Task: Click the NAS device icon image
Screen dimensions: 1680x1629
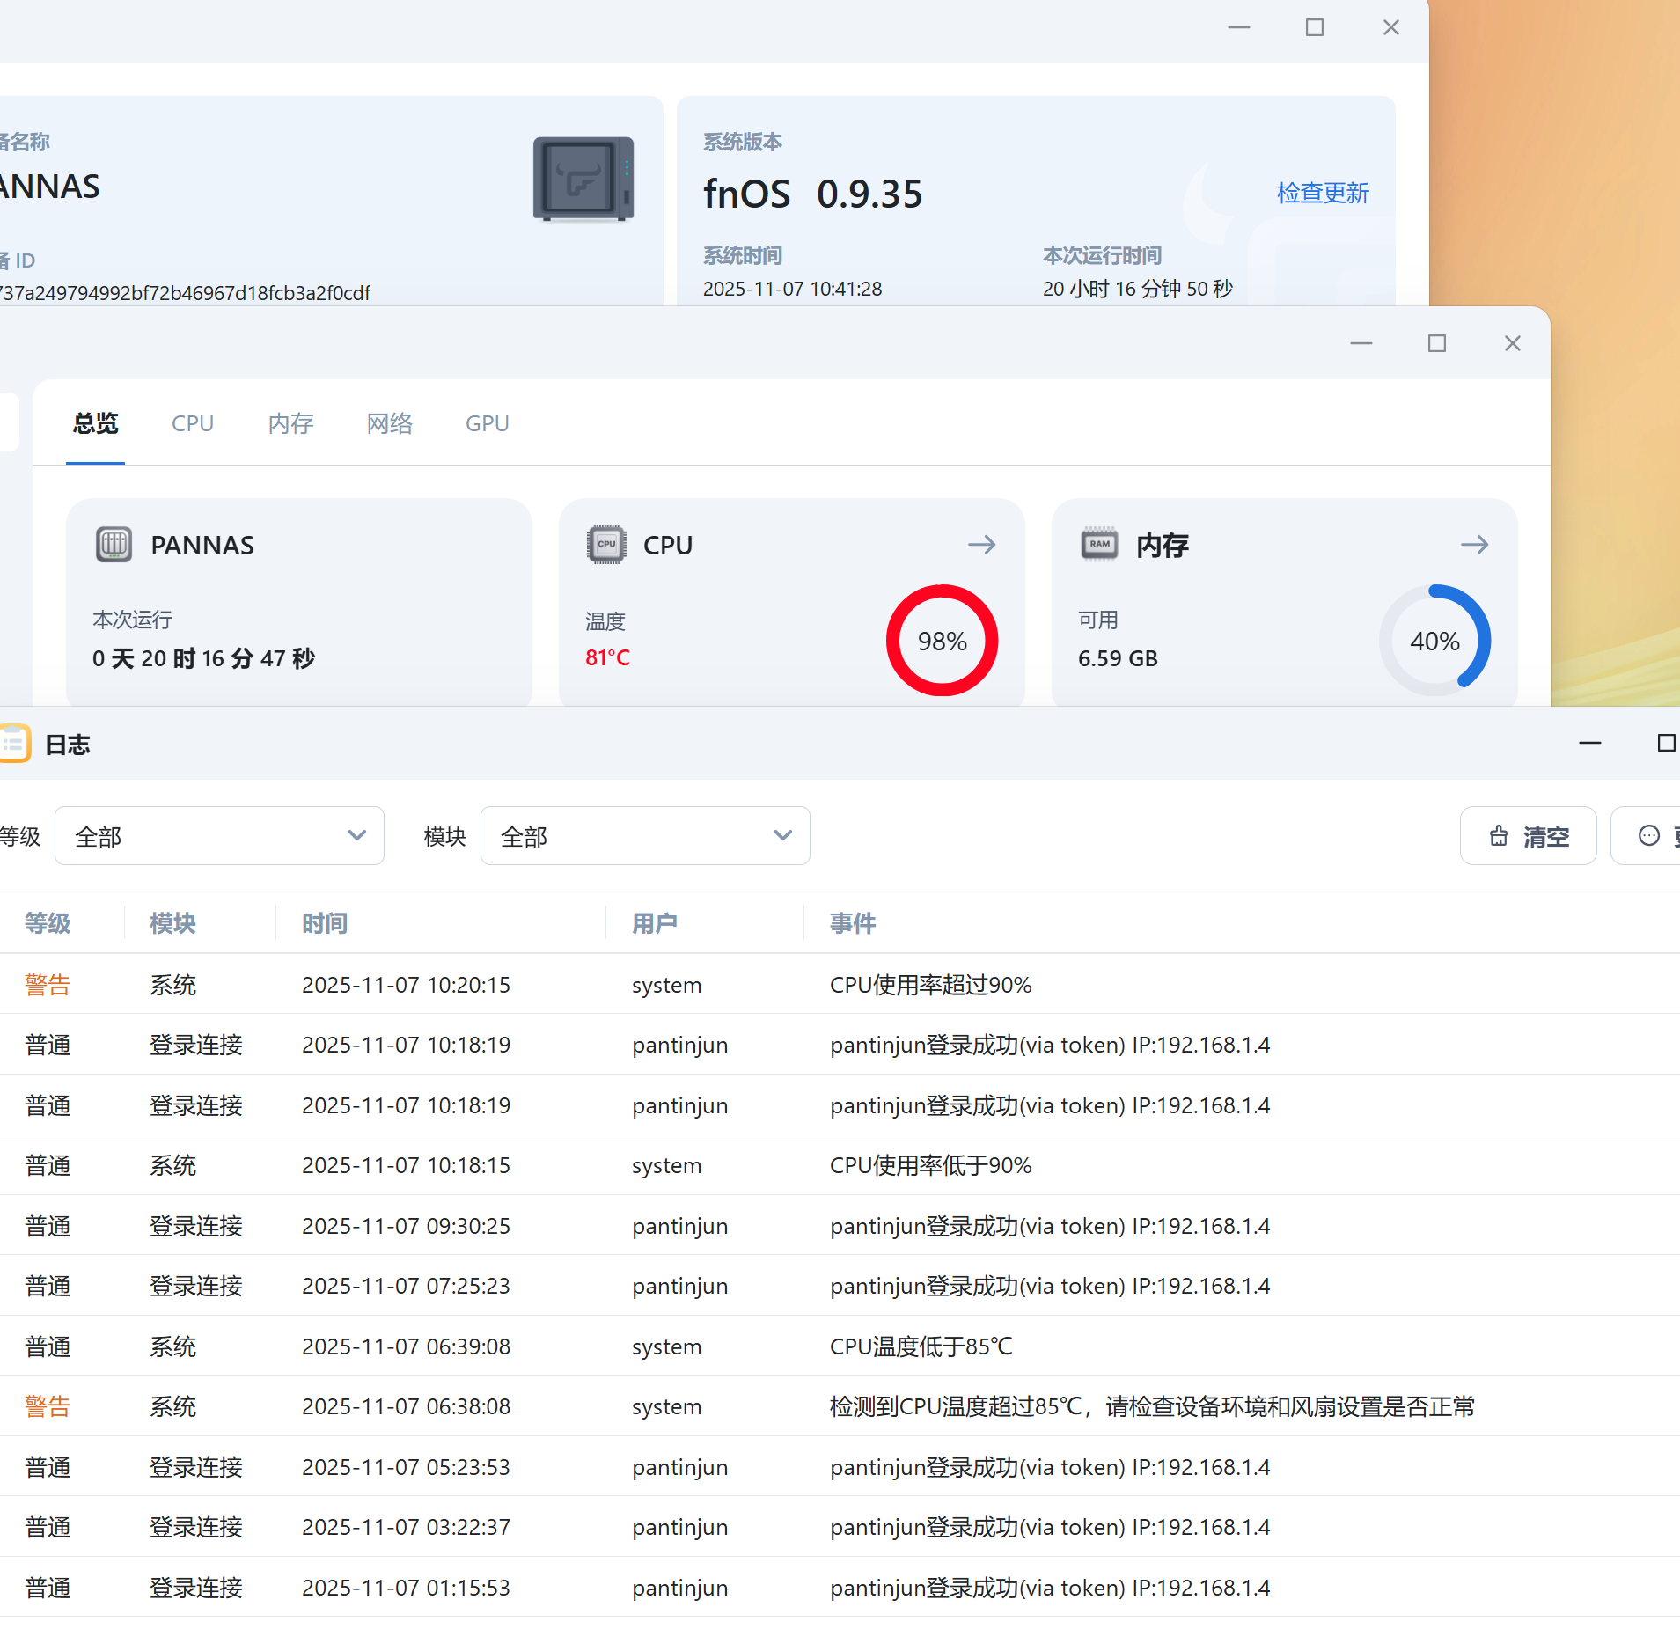Action: click(x=583, y=179)
